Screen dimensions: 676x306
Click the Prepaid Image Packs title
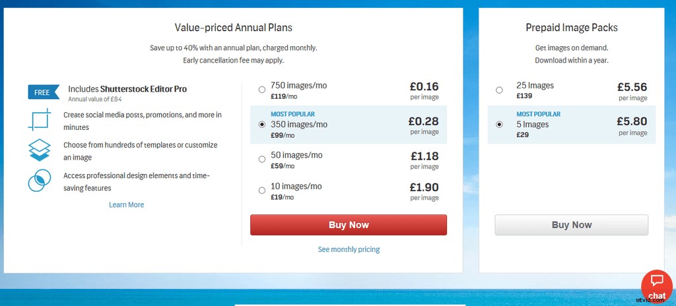(572, 28)
